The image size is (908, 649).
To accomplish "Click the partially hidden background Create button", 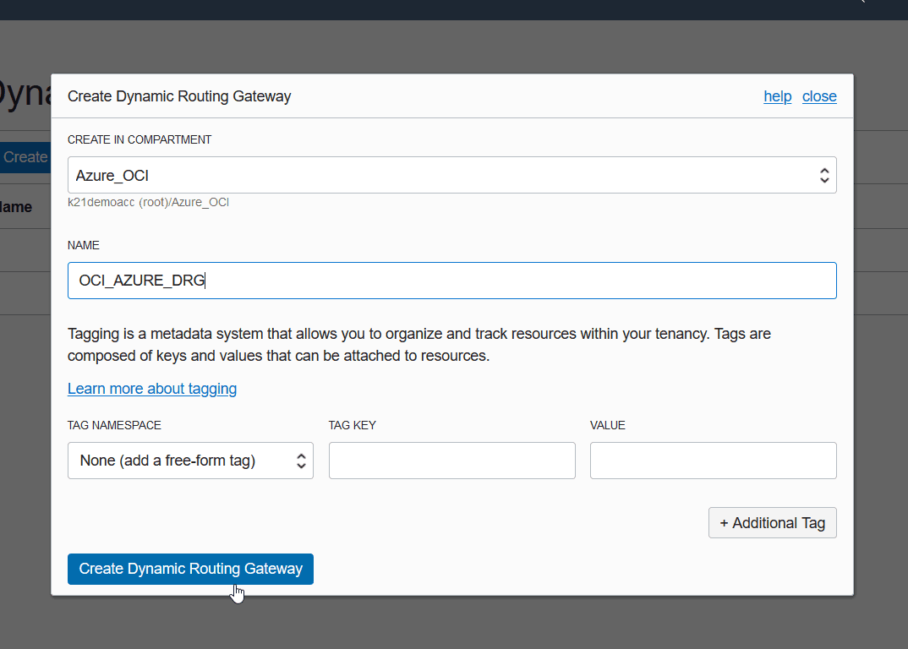I will [25, 157].
